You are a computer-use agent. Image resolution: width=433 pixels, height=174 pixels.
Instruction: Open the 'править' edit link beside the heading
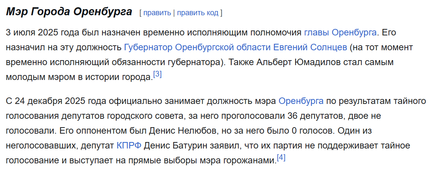click(x=157, y=13)
